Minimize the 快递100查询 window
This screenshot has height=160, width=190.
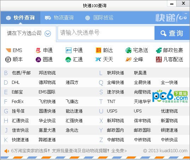pos(172,4)
